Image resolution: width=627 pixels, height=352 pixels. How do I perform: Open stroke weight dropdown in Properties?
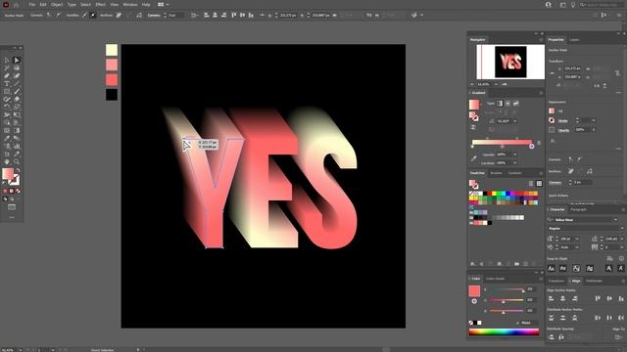click(594, 120)
